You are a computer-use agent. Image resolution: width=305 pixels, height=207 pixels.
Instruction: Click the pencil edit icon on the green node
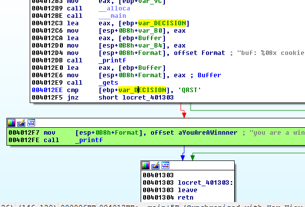point(21,123)
